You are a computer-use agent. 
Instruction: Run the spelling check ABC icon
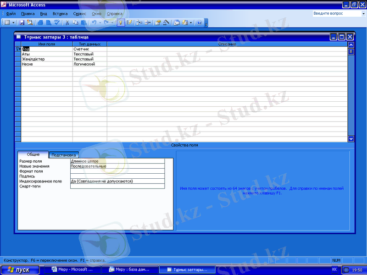57,22
